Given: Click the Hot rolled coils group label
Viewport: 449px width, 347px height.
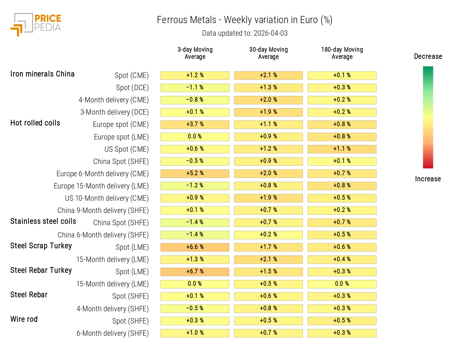Looking at the screenshot, I should [x=35, y=123].
